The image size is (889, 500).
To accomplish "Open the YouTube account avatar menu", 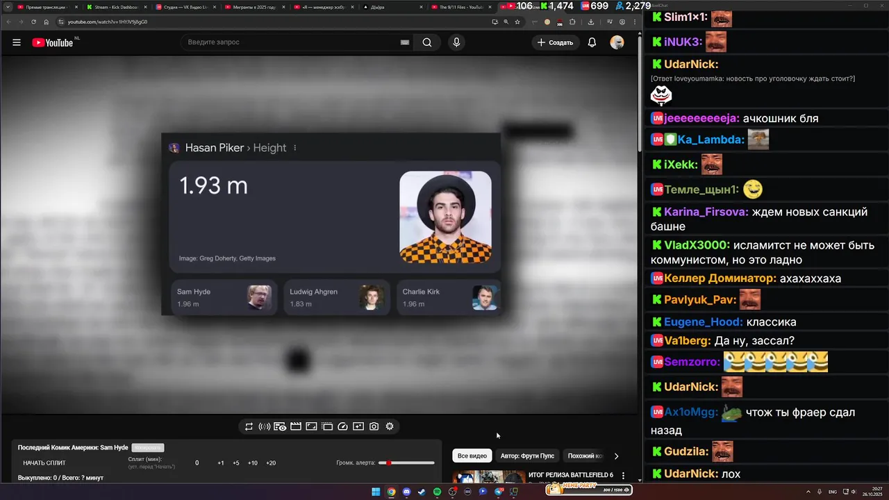I will [x=617, y=42].
